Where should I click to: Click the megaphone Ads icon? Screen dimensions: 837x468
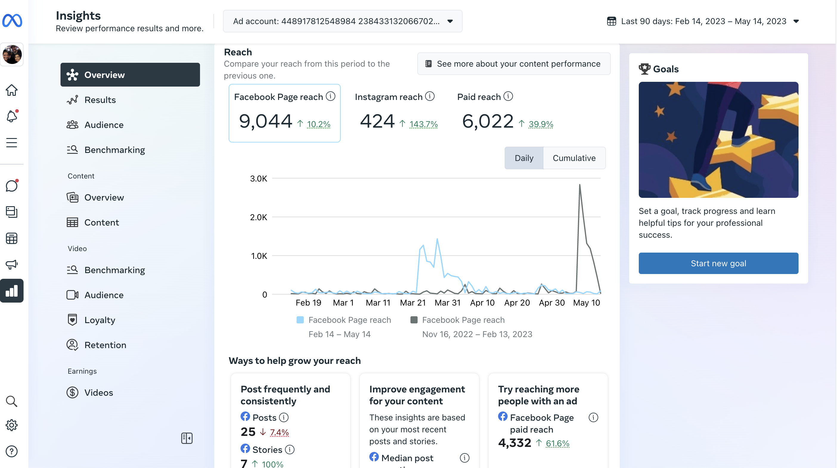coord(12,264)
